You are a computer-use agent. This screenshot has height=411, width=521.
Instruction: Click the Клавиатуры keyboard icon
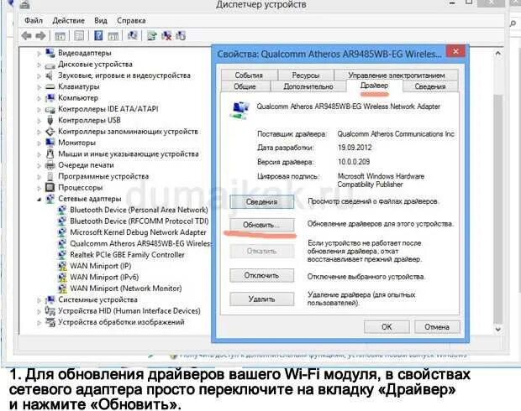tap(50, 87)
